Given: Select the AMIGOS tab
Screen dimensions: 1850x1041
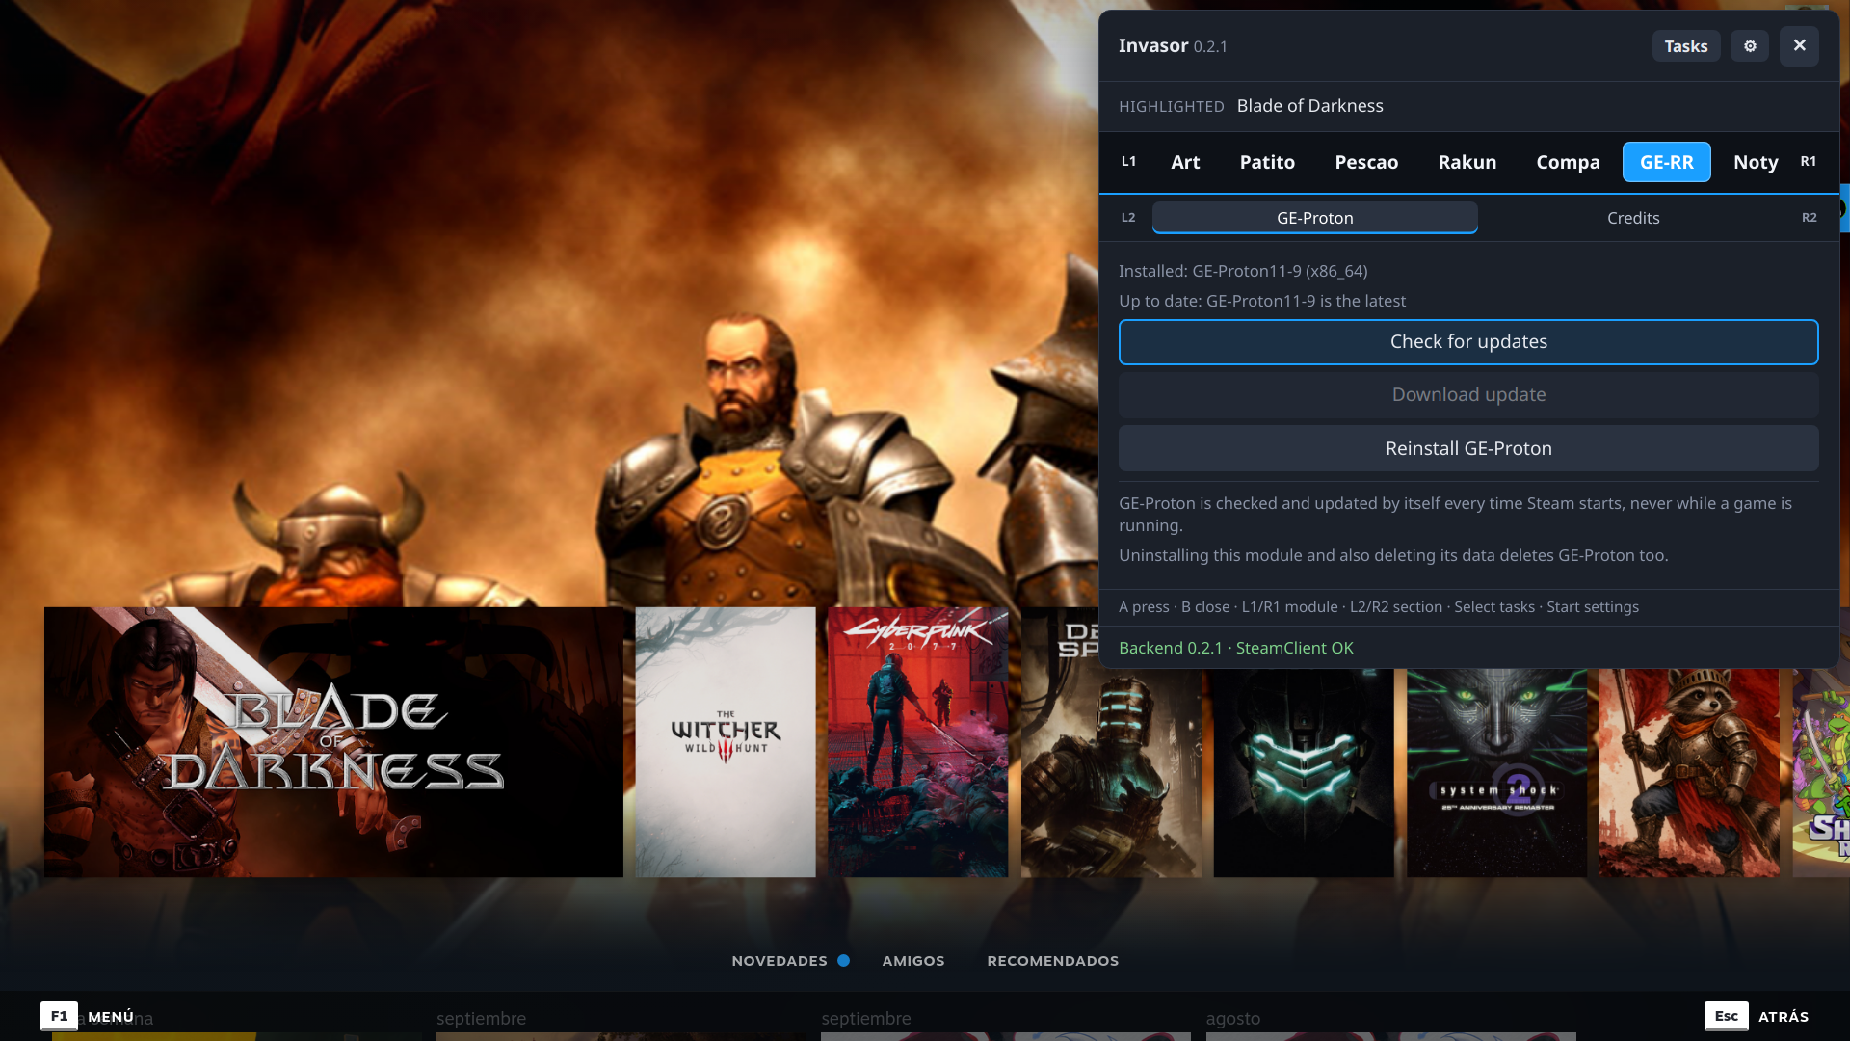Looking at the screenshot, I should pyautogui.click(x=913, y=961).
